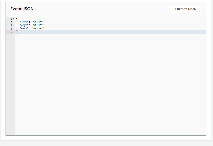Place cursor on the "key2" text

click(24, 25)
